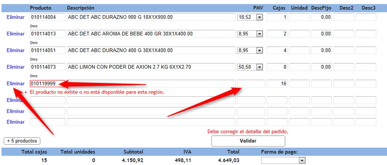Viewport: 387px width, 165px height.
Task: Click the Producto column header
Action: coord(41,8)
